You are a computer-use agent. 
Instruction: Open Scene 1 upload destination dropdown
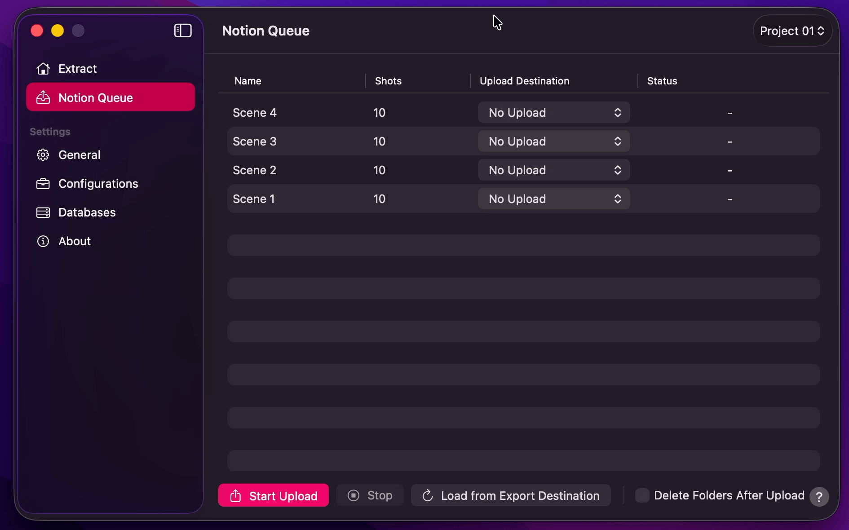pyautogui.click(x=554, y=199)
